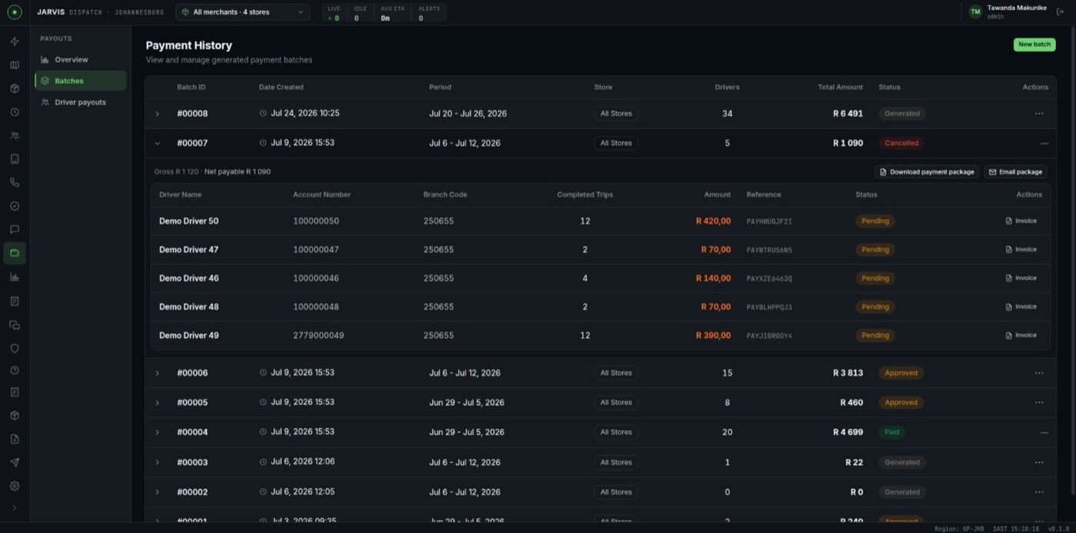Image resolution: width=1076 pixels, height=533 pixels.
Task: Click the Generated status of batch #00008
Action: (x=902, y=114)
